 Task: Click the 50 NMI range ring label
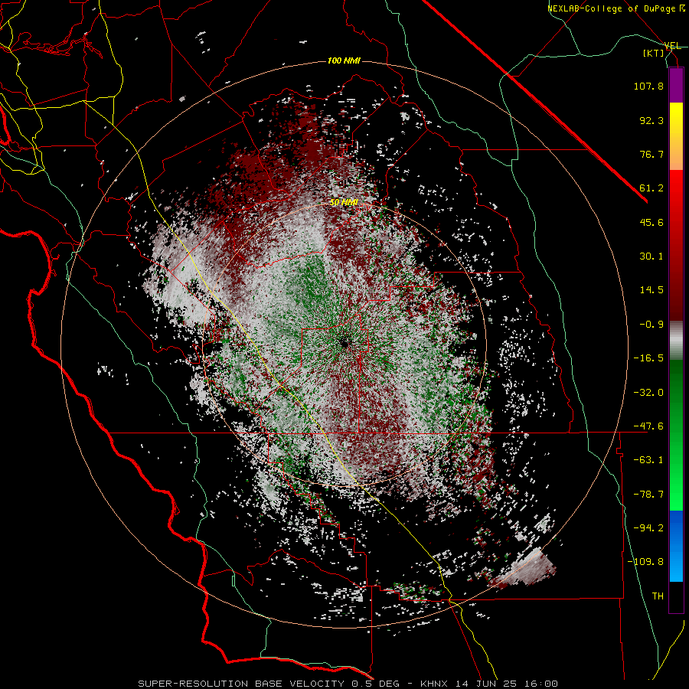[x=344, y=203]
